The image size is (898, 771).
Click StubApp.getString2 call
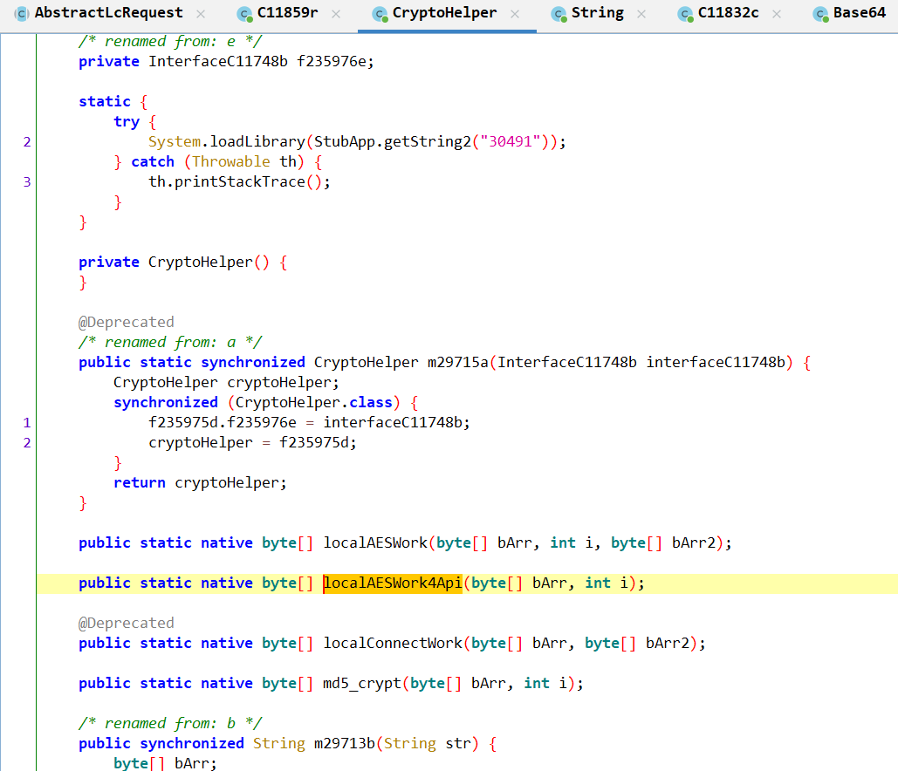click(393, 141)
